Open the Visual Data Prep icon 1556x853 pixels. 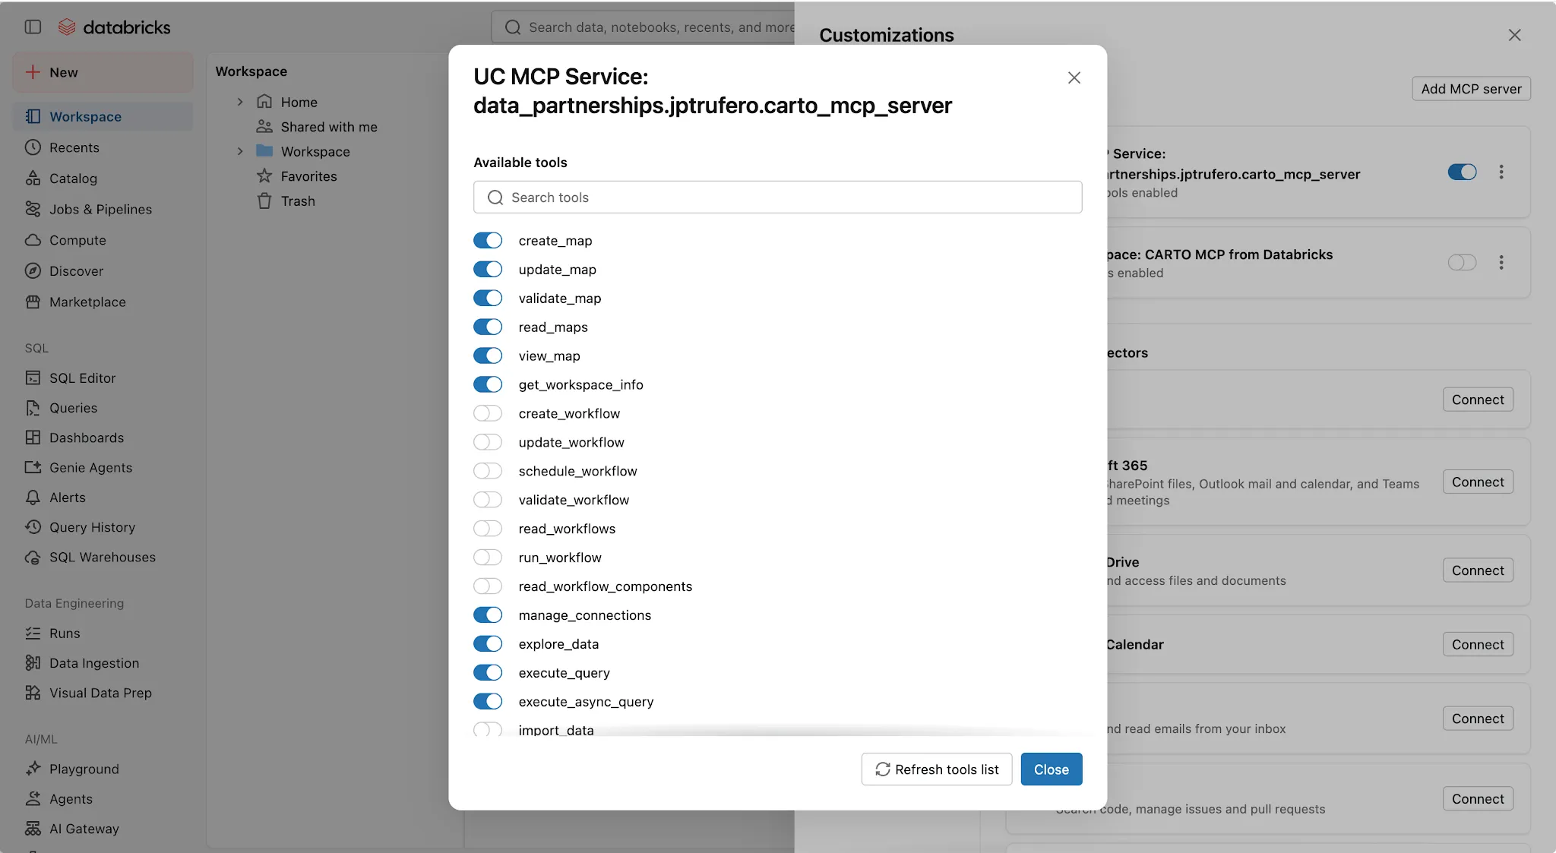(33, 693)
